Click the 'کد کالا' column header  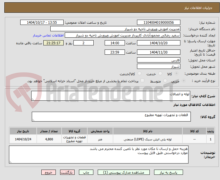pos(194,131)
